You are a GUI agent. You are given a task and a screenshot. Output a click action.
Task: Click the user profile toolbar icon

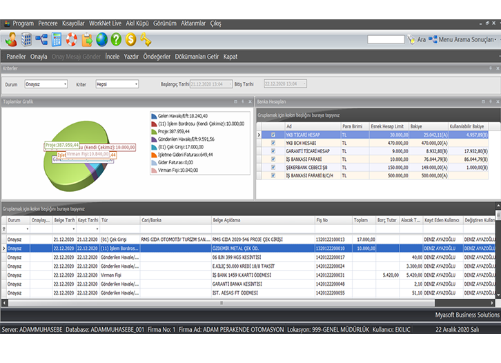11,39
